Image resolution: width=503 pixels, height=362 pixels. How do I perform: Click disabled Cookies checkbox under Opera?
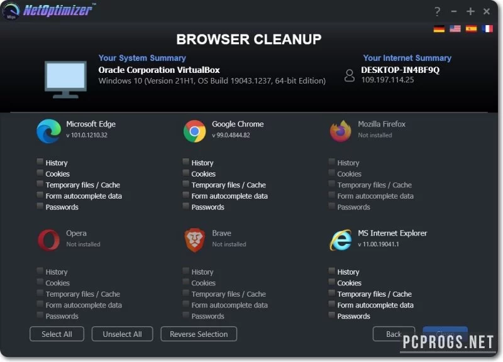[x=40, y=282]
